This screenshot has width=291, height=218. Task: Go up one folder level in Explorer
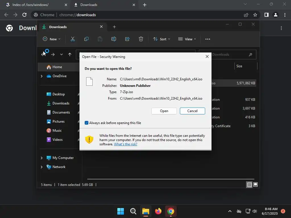pos(70,54)
